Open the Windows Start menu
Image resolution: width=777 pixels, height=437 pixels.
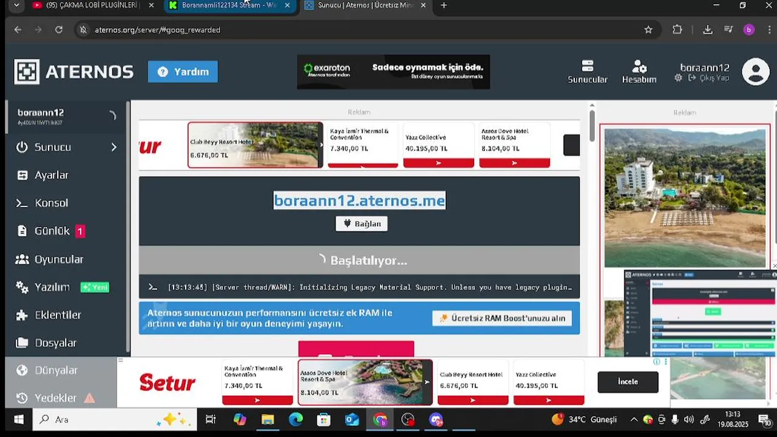coord(18,419)
